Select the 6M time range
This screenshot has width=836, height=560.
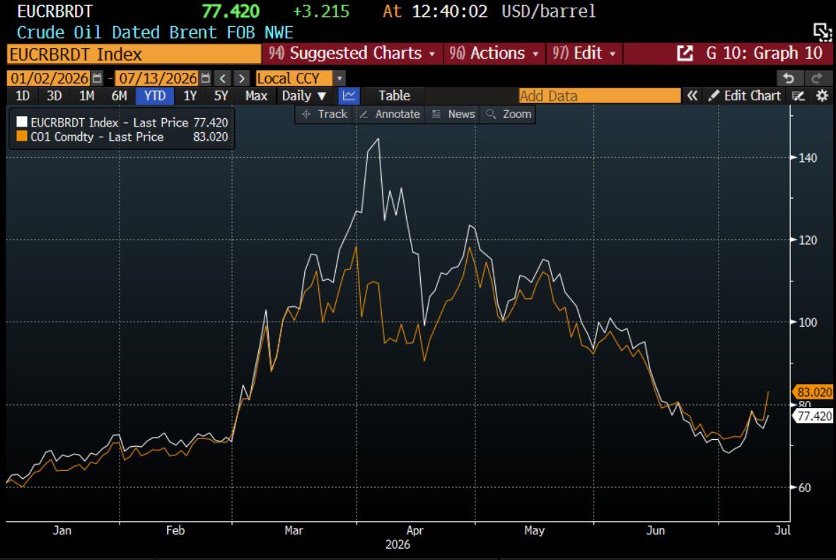click(119, 96)
